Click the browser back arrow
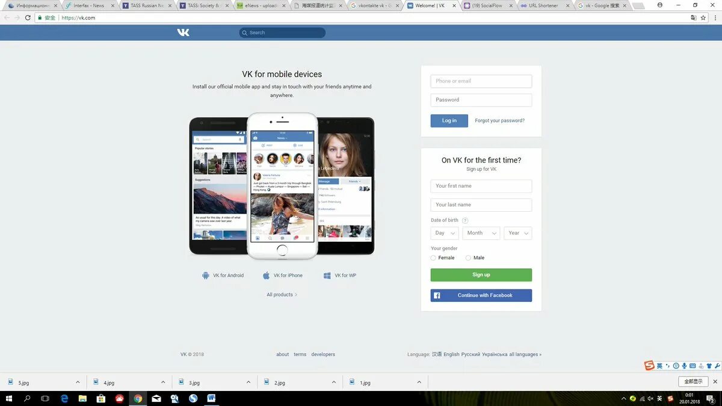The width and height of the screenshot is (722, 406). [7, 17]
